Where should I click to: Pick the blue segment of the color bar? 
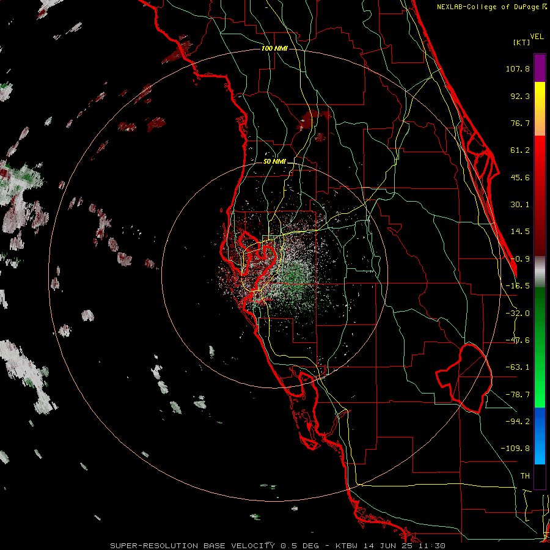(540, 436)
